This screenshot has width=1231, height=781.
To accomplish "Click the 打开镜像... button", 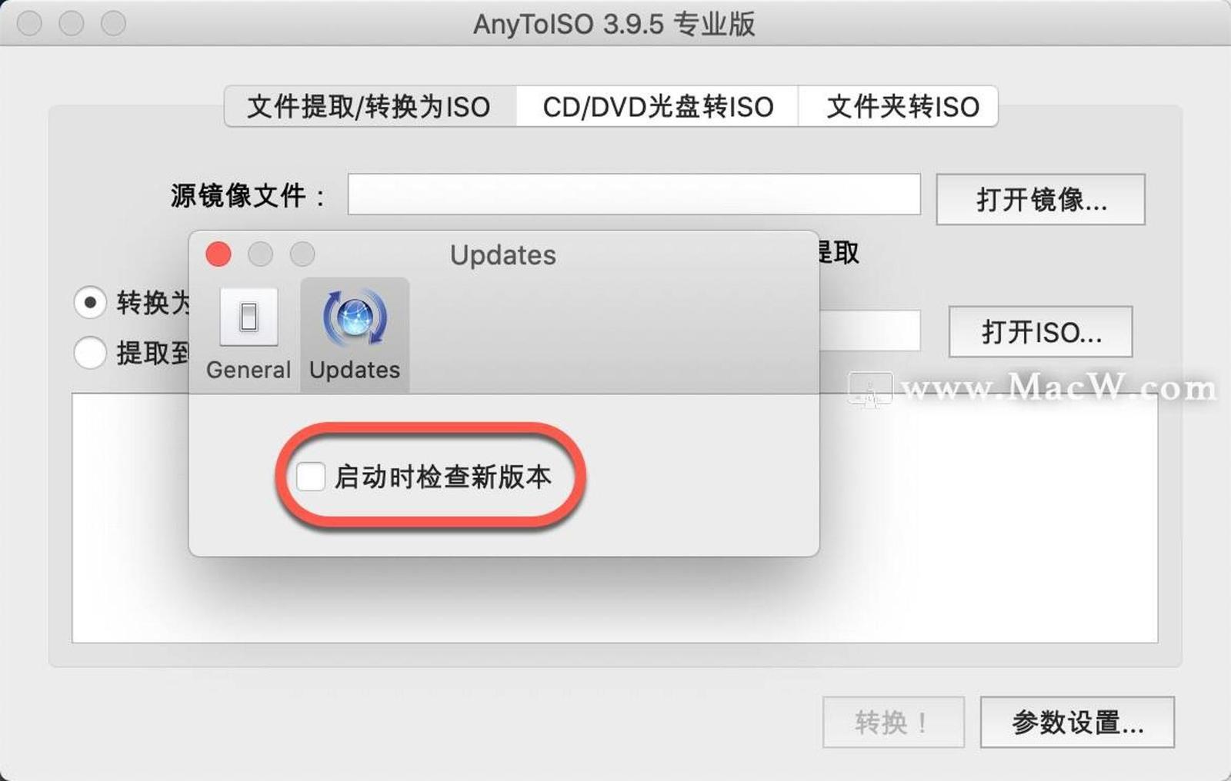I will tap(1040, 199).
